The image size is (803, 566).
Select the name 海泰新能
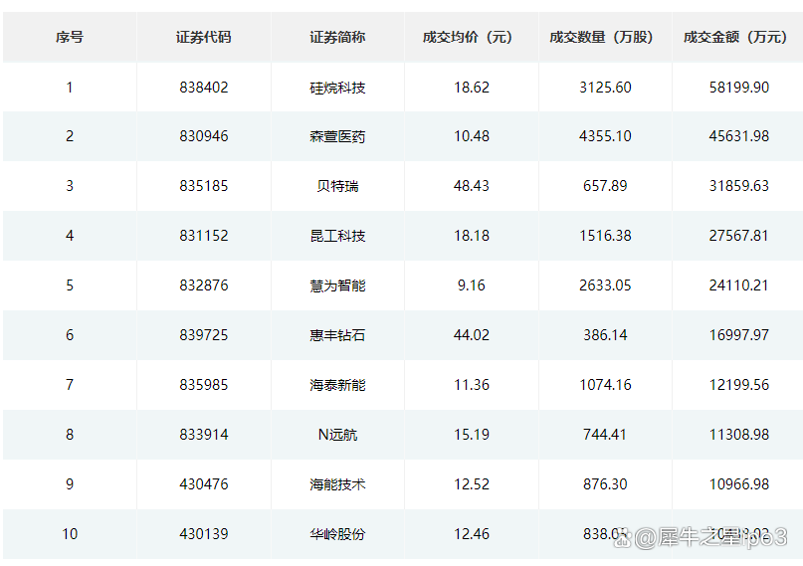click(337, 385)
